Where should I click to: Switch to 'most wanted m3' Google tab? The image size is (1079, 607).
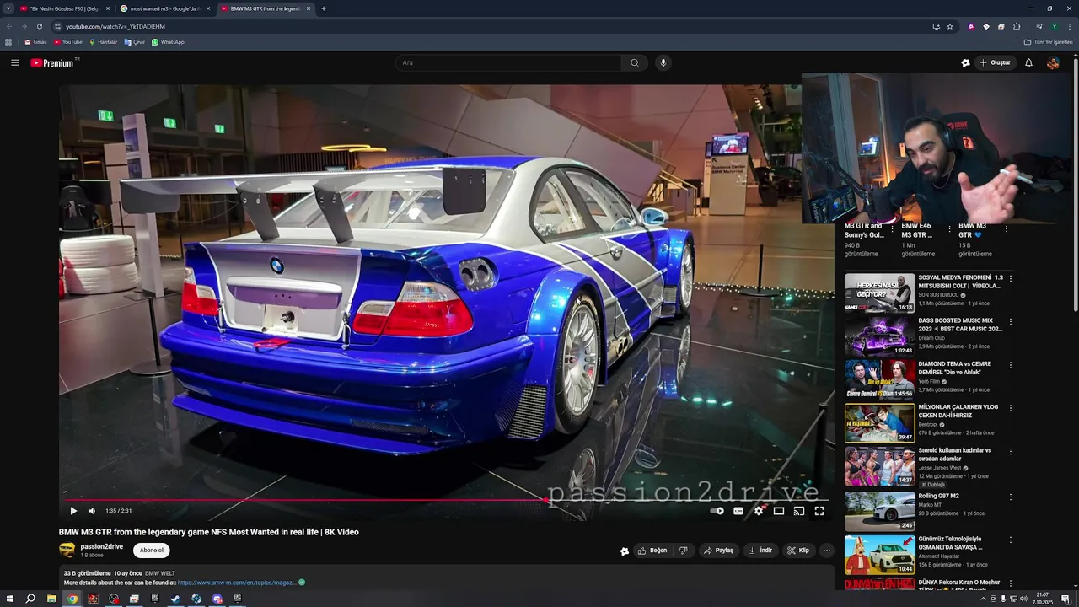tap(164, 8)
